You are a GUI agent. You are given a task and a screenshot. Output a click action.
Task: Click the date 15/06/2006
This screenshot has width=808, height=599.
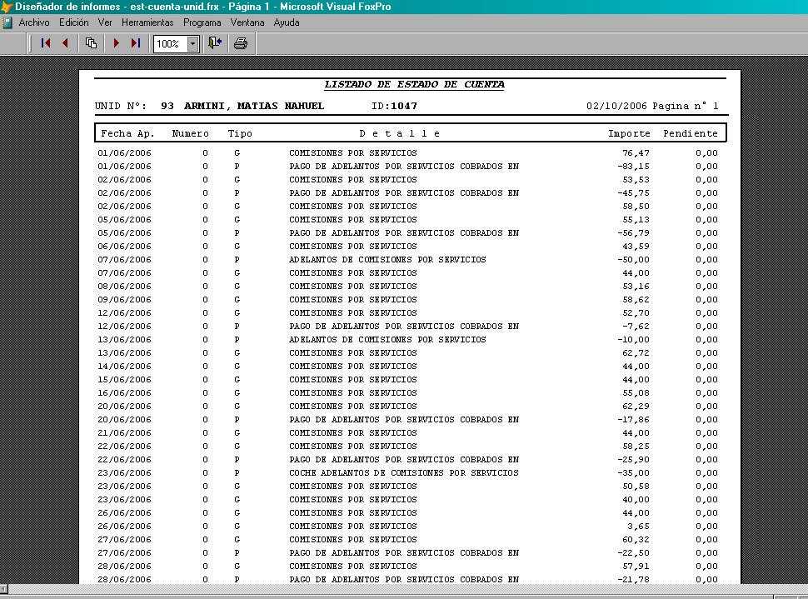124,379
